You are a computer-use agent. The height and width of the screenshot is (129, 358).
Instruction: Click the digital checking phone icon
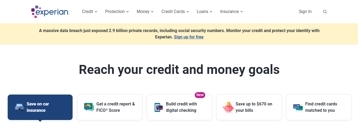click(159, 107)
